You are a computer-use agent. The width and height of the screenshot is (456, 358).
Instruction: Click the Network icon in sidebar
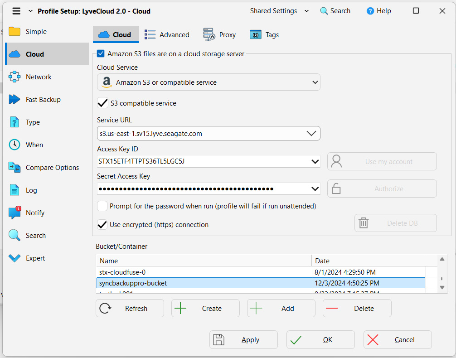15,77
